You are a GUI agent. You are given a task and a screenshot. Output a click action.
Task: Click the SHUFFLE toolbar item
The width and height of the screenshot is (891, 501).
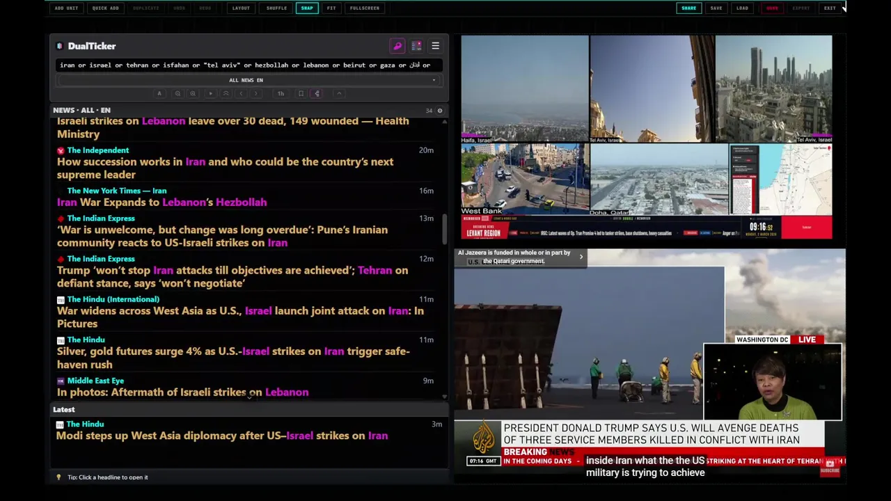[x=276, y=8]
